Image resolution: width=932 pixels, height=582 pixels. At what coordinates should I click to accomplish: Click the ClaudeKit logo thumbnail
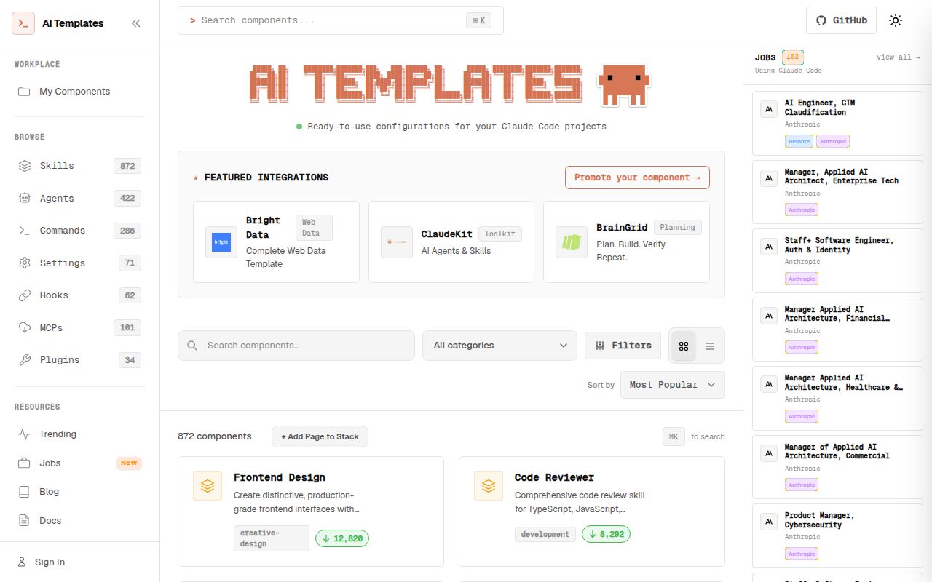click(397, 242)
